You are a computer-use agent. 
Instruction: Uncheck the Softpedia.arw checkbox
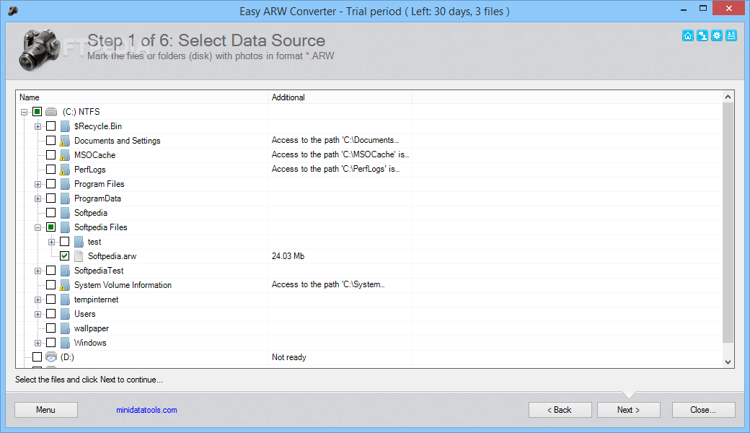[65, 256]
